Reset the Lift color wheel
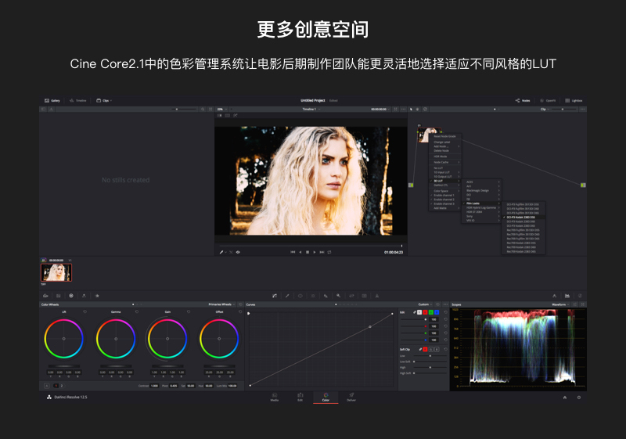 [85, 311]
